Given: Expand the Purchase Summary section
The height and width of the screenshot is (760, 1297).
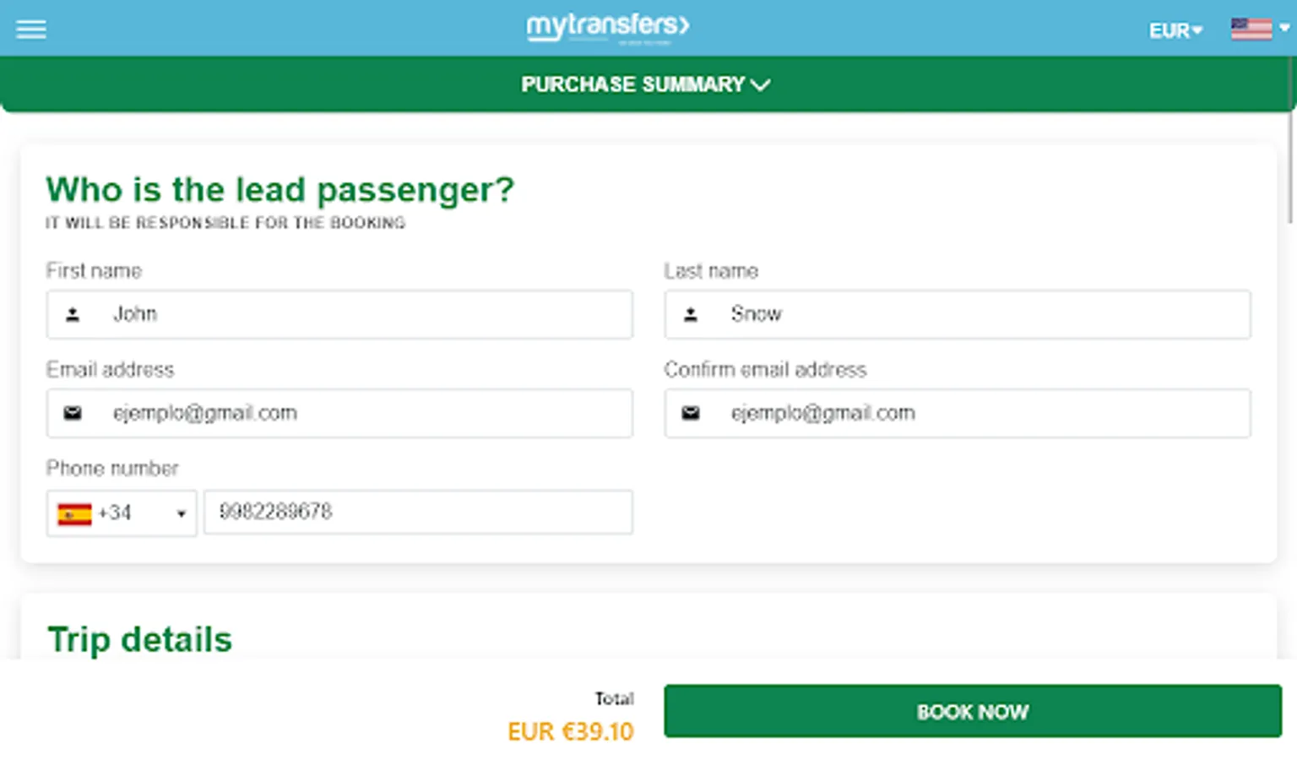Looking at the screenshot, I should point(646,84).
